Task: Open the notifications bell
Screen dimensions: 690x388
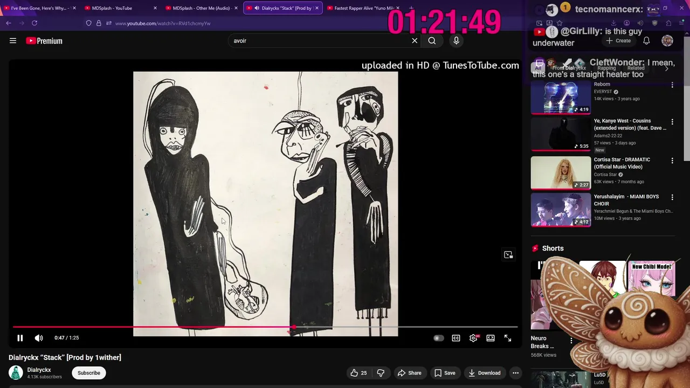Action: (646, 40)
